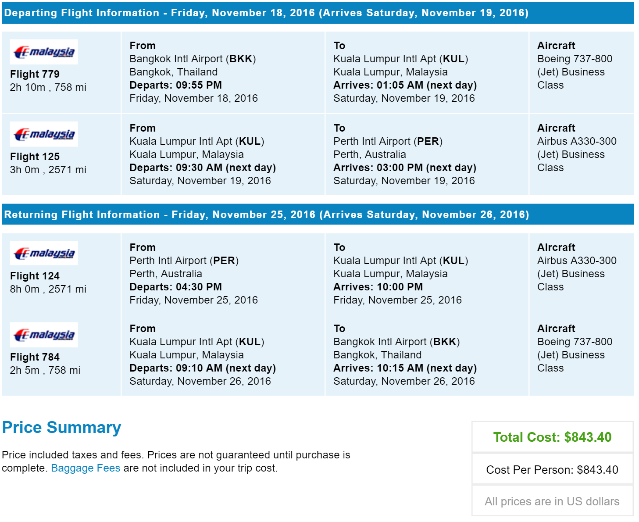
Task: Select the Flight 779 label
Action: point(35,74)
